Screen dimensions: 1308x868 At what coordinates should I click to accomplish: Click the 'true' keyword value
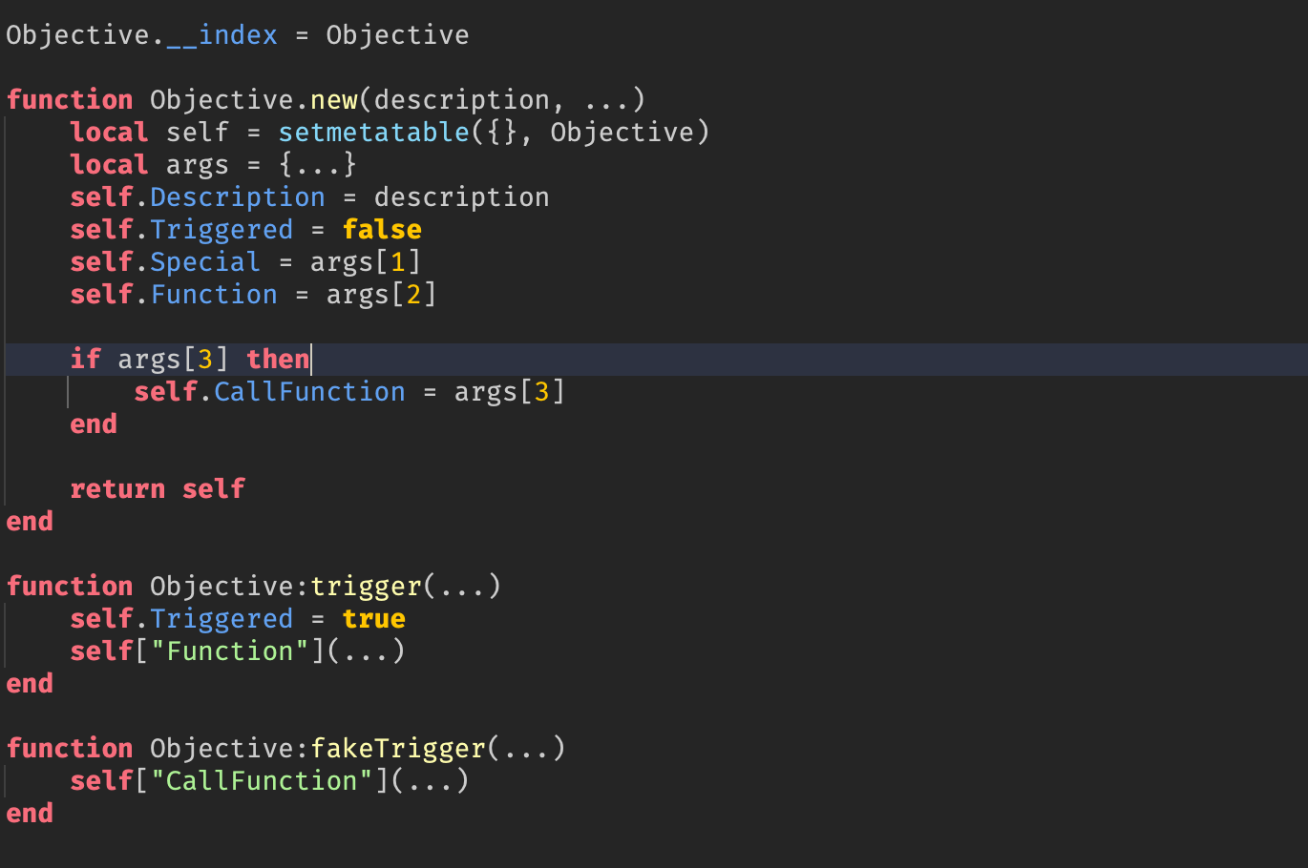click(x=373, y=619)
